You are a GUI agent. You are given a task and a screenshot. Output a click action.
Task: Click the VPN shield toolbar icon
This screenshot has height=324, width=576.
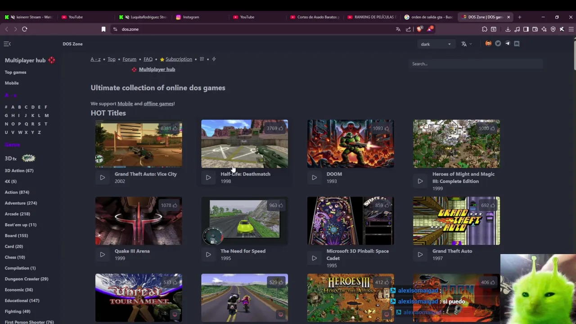point(553,29)
